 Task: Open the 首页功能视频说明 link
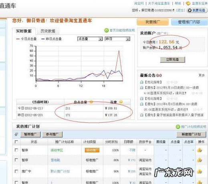(122, 30)
